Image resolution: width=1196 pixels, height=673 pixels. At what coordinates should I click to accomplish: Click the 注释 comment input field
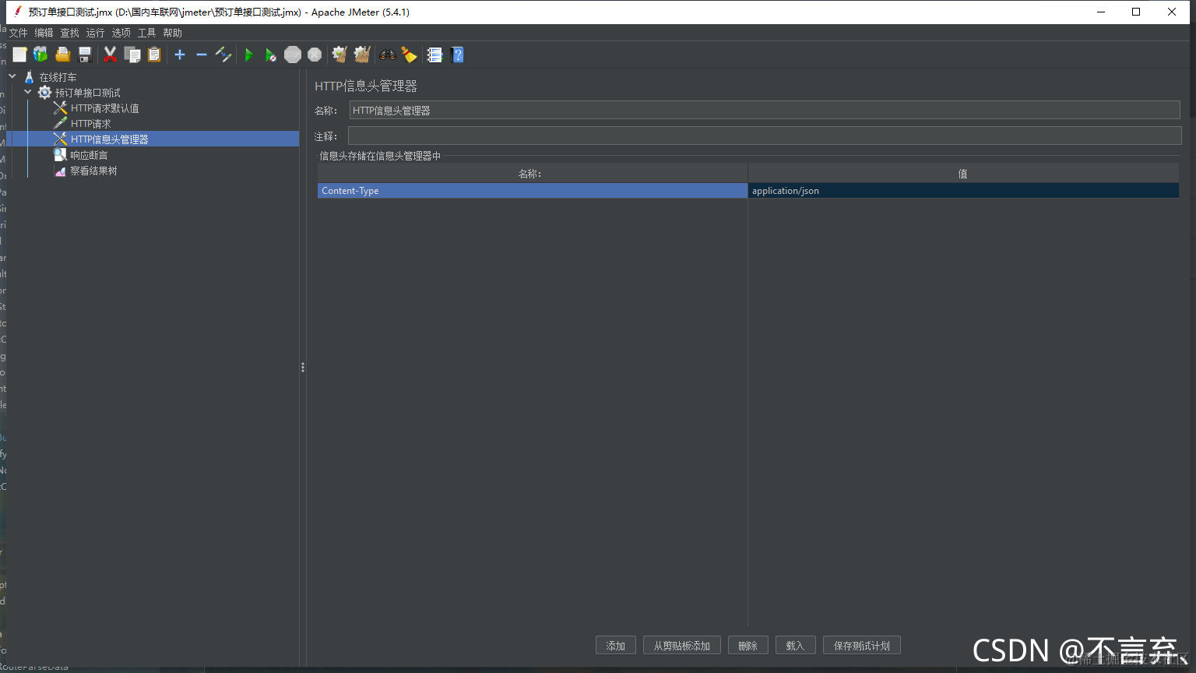(x=765, y=136)
